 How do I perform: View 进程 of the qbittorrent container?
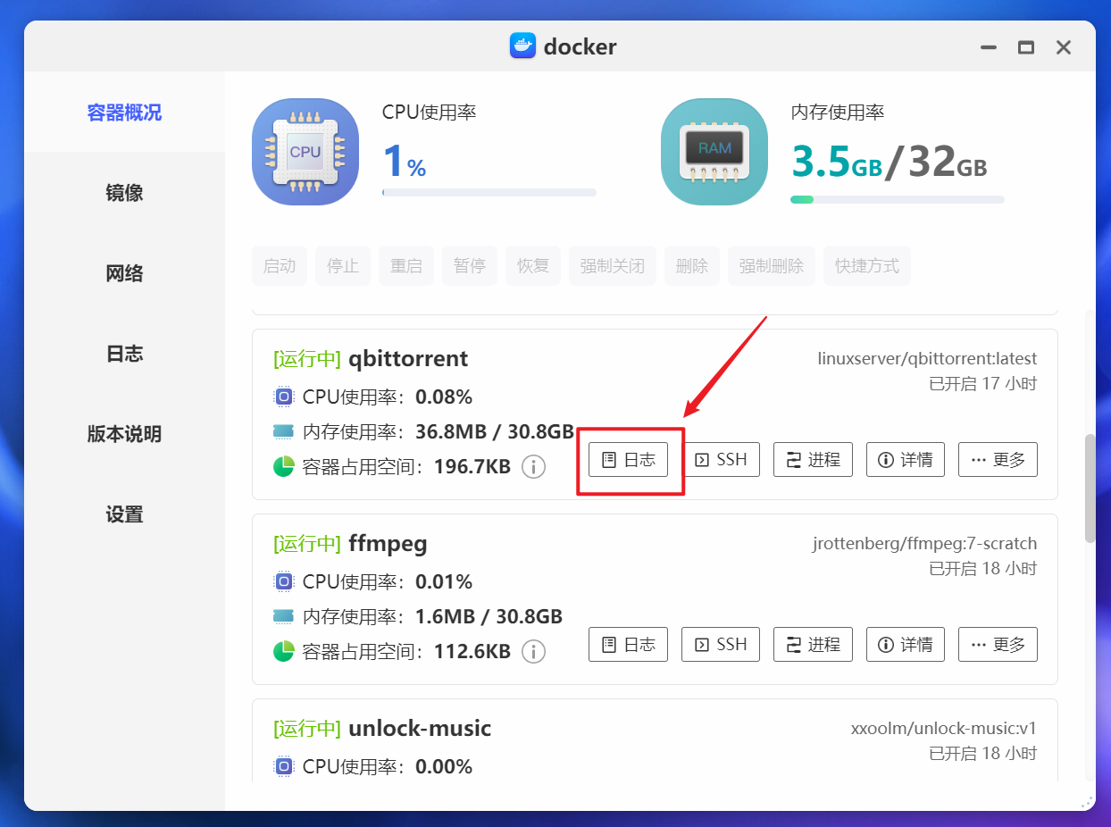[x=813, y=460]
